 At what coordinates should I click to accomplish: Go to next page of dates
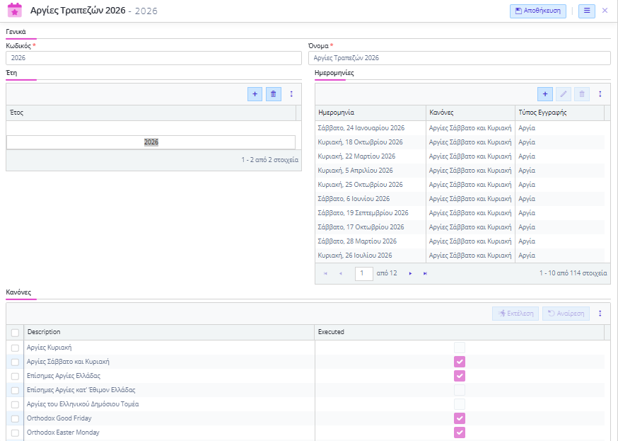tap(410, 273)
